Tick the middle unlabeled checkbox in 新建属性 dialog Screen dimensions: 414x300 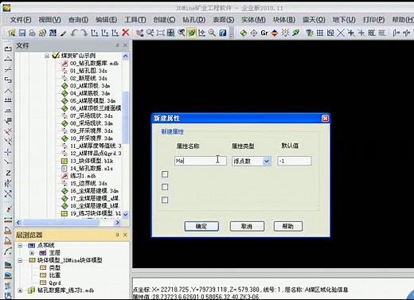coord(165,187)
